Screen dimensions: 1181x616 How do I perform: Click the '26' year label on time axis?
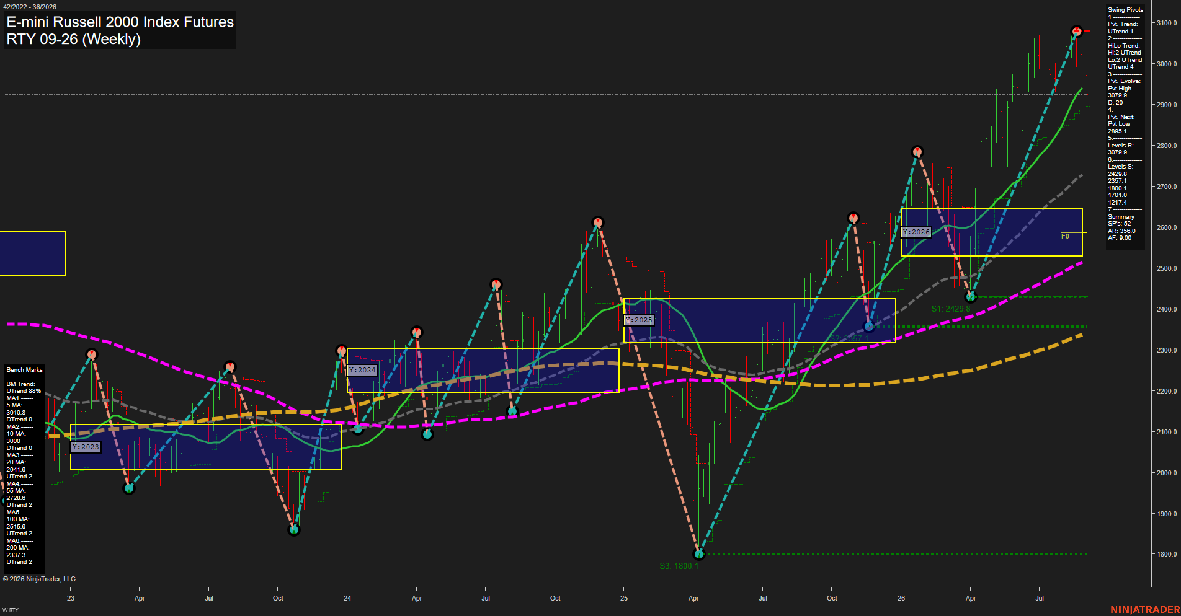(901, 598)
